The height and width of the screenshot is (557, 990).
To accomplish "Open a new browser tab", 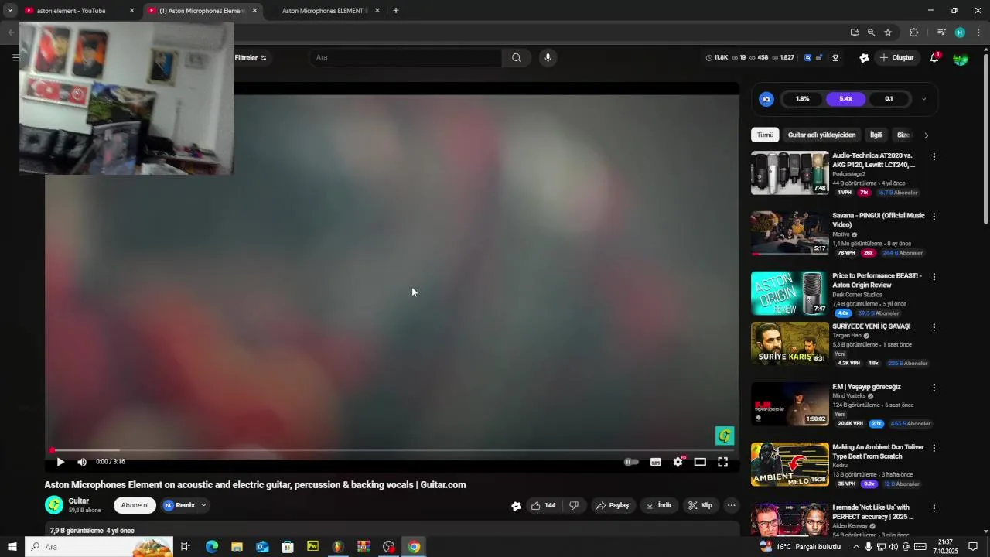I will click(395, 11).
